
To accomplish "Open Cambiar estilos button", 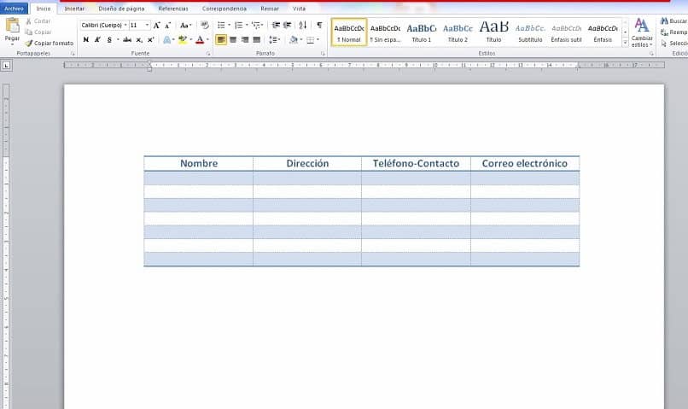I will coord(642,32).
